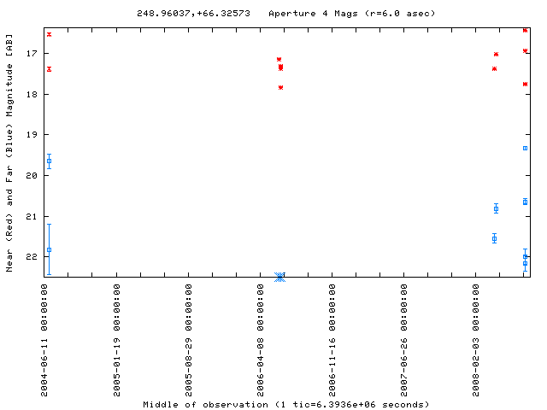The height and width of the screenshot is (410, 547).
Task: Select the blue asterisk marker on the bottom axis
Action: coord(279,277)
